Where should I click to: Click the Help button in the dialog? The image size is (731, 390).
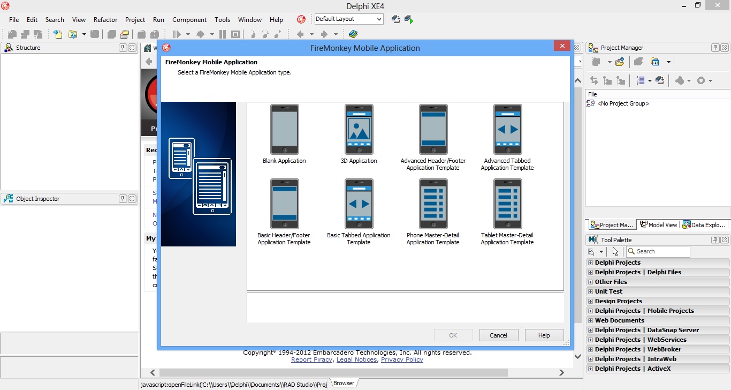pyautogui.click(x=544, y=335)
